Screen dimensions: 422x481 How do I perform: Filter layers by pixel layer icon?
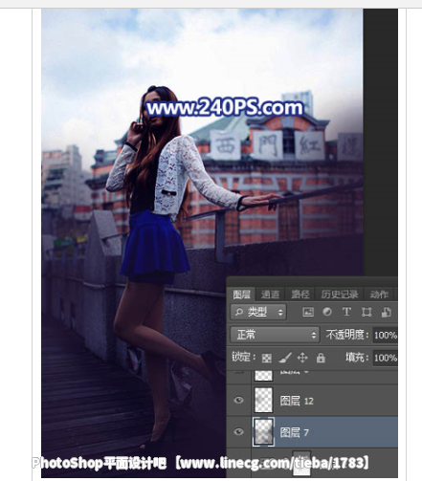[308, 312]
